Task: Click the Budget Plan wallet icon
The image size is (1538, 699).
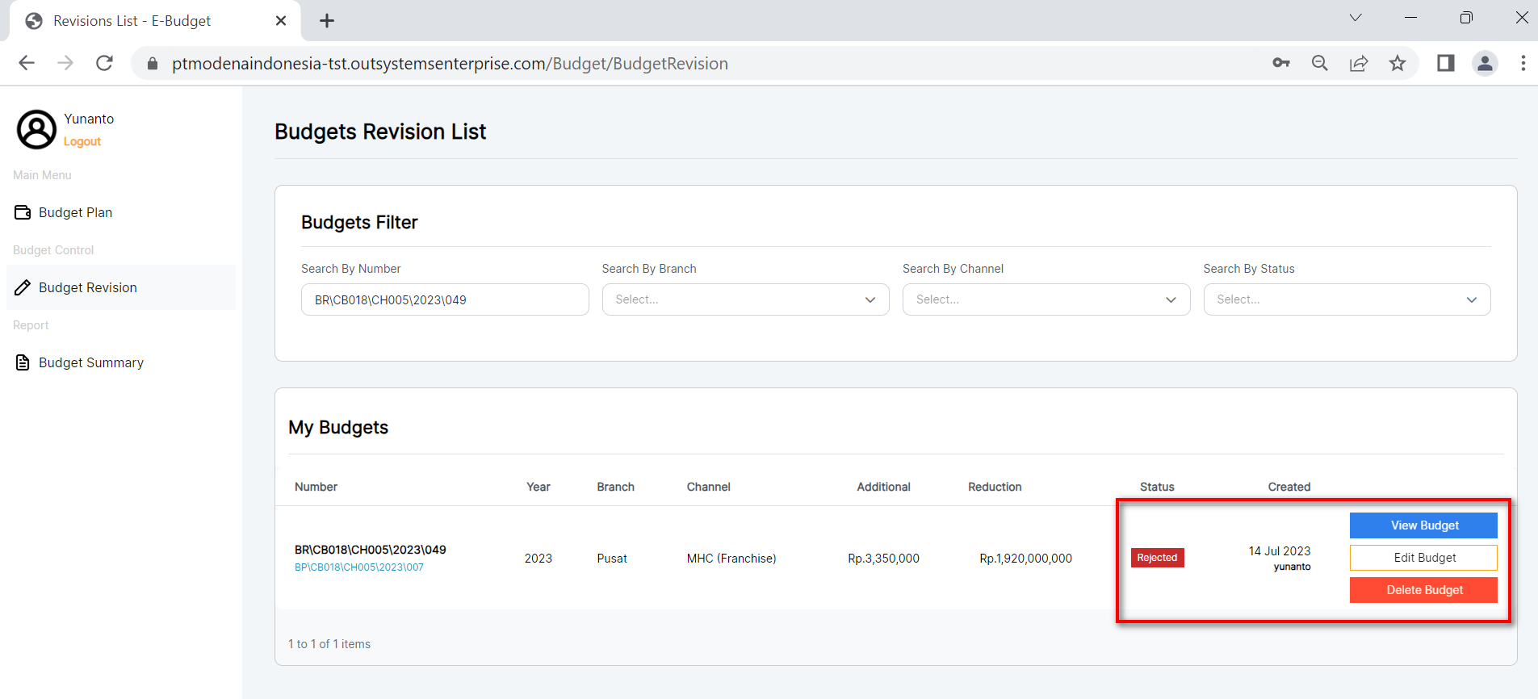Action: pos(23,212)
